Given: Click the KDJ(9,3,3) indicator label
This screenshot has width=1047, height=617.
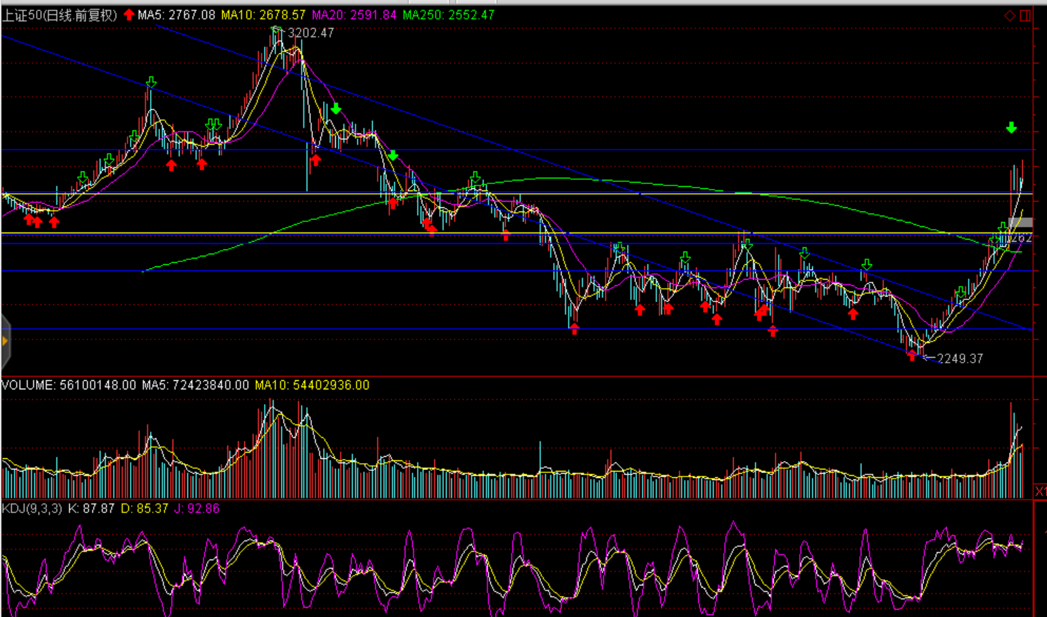Looking at the screenshot, I should pyautogui.click(x=32, y=508).
